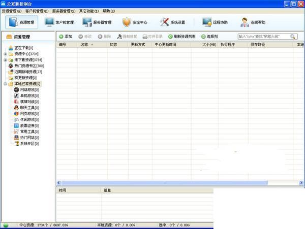Click the 信息 log column header

[157, 190]
